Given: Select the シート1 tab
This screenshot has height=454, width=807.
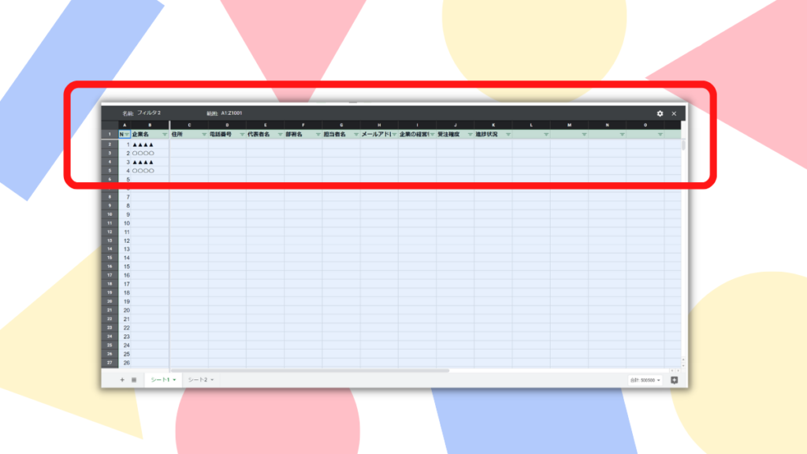Looking at the screenshot, I should tap(163, 380).
